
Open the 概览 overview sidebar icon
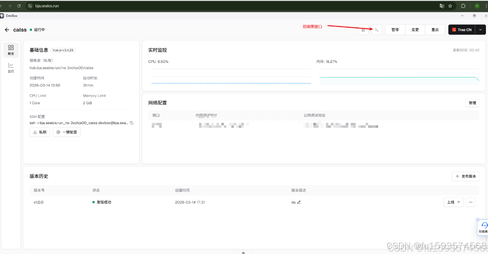tap(11, 50)
